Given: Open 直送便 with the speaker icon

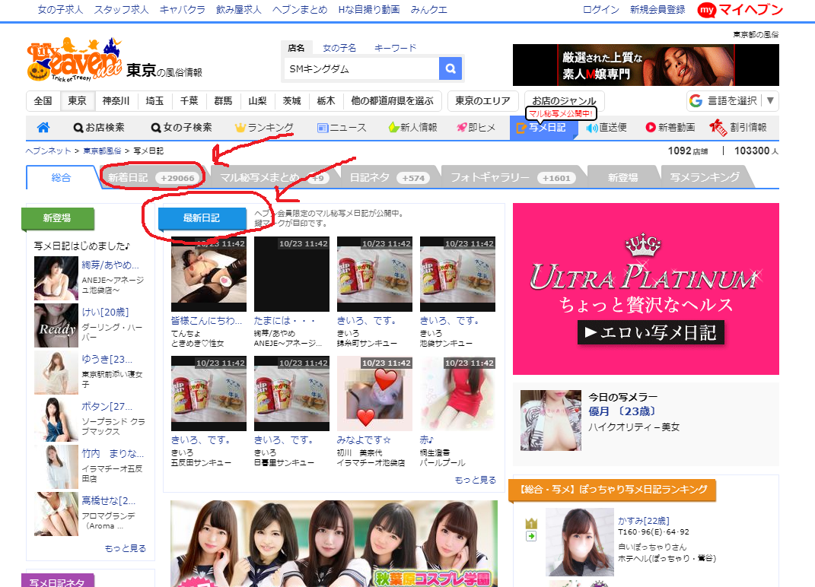Looking at the screenshot, I should coord(606,128).
